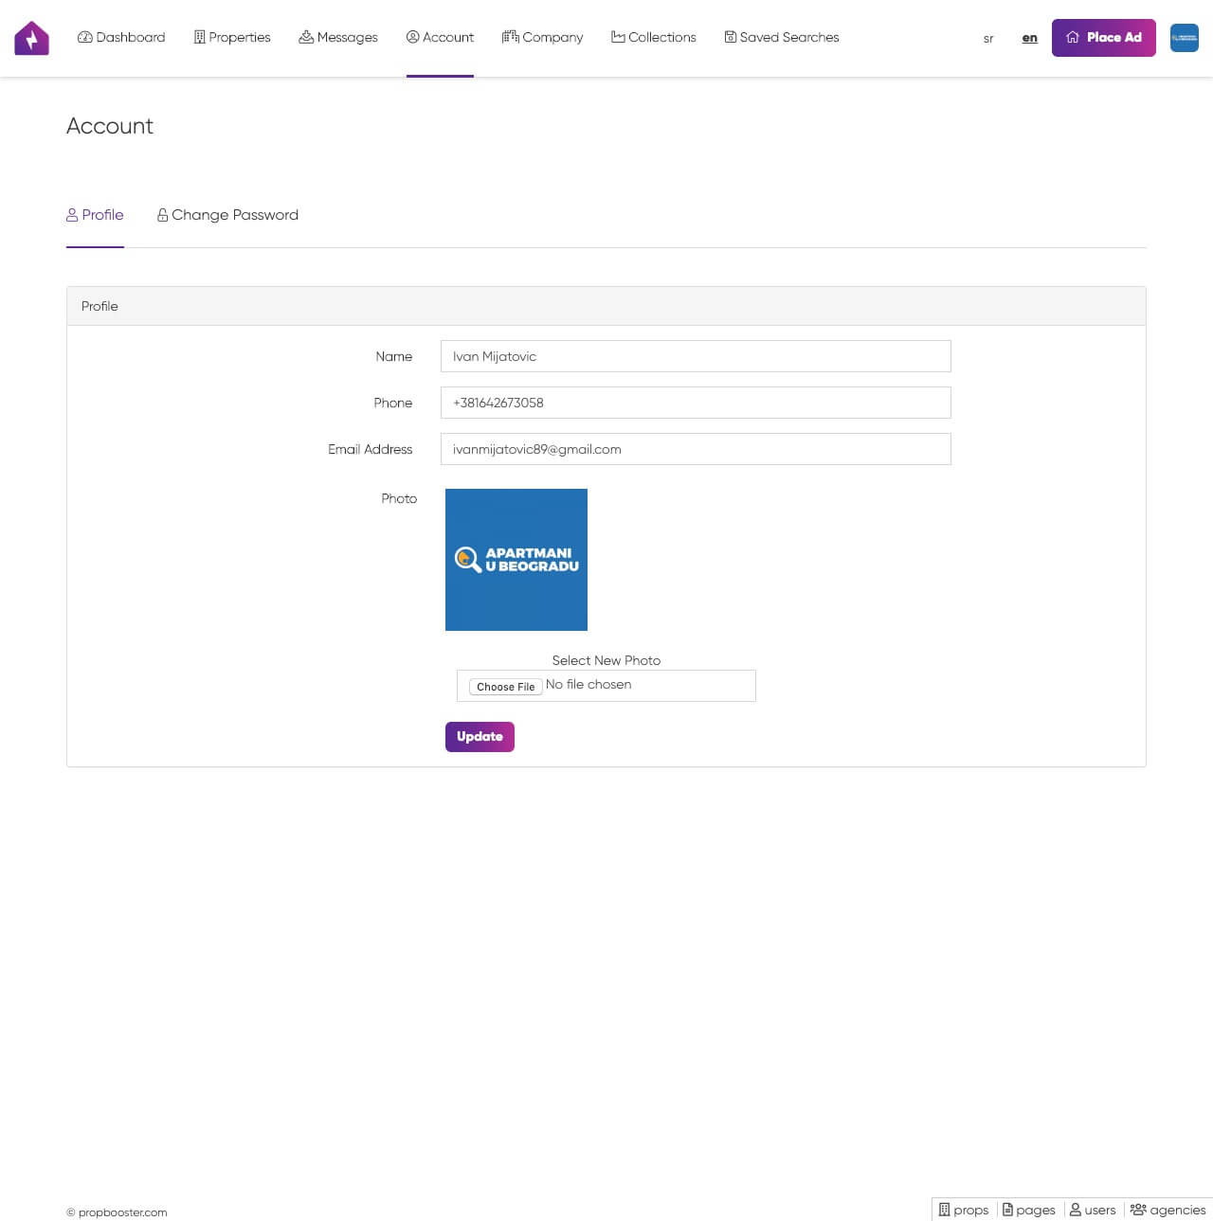This screenshot has height=1221, width=1213.
Task: Open the agencies admin link
Action: pyautogui.click(x=1168, y=1210)
